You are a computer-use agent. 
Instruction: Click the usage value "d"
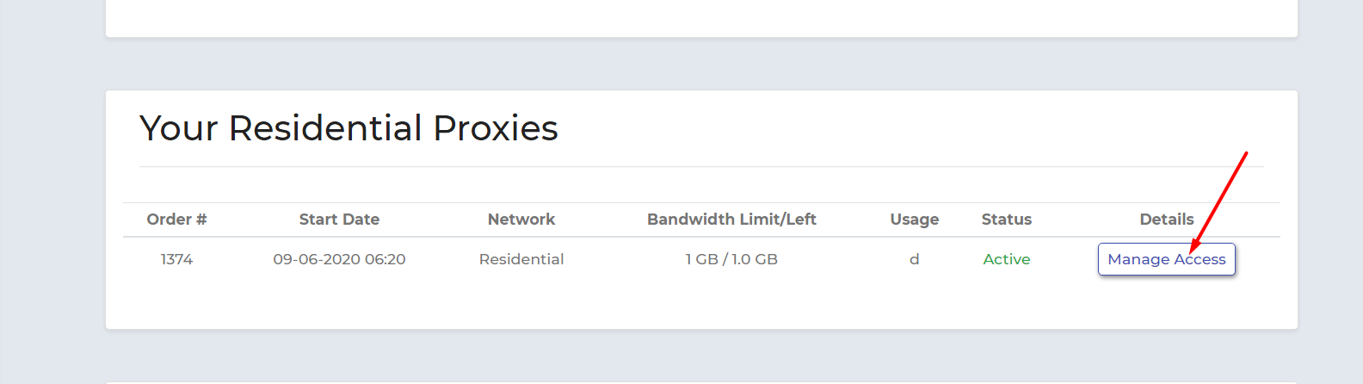tap(914, 259)
